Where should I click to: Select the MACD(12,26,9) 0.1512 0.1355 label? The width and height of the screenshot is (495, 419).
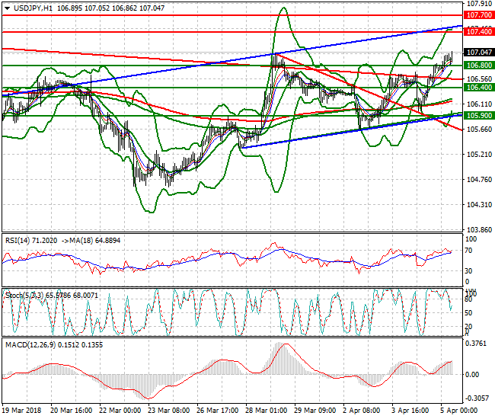tap(54, 345)
